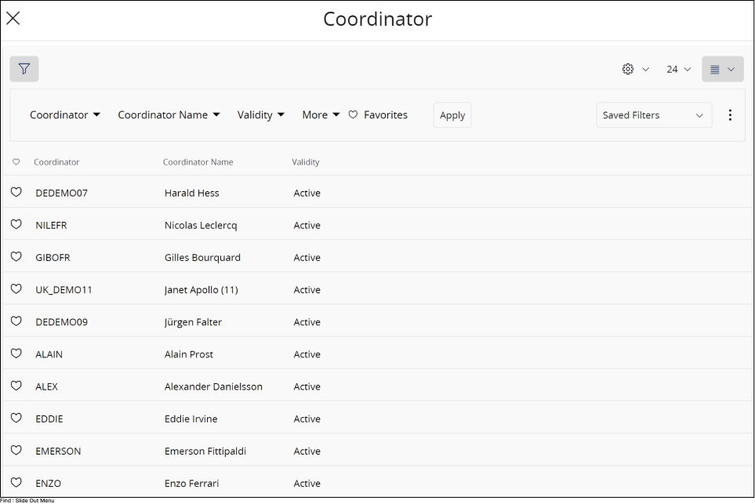Change page size from 24
Screen dimensions: 755x504
tap(678, 69)
